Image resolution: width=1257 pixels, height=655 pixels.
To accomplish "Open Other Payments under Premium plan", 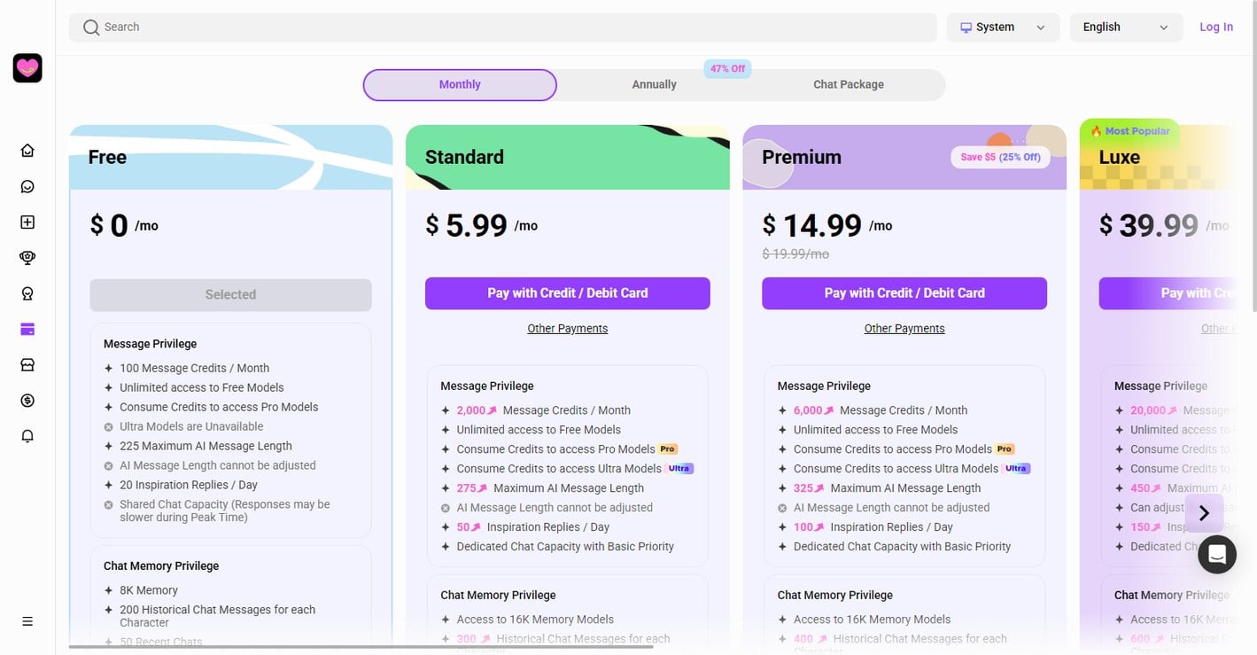I will tap(904, 329).
